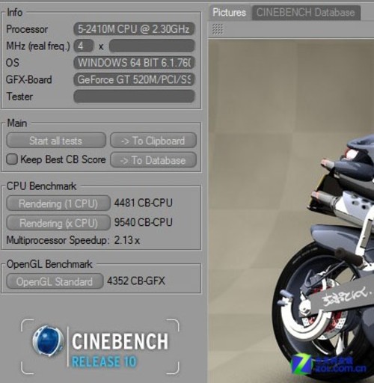
Task: Click the empty Tester field
Action: pyautogui.click(x=134, y=96)
